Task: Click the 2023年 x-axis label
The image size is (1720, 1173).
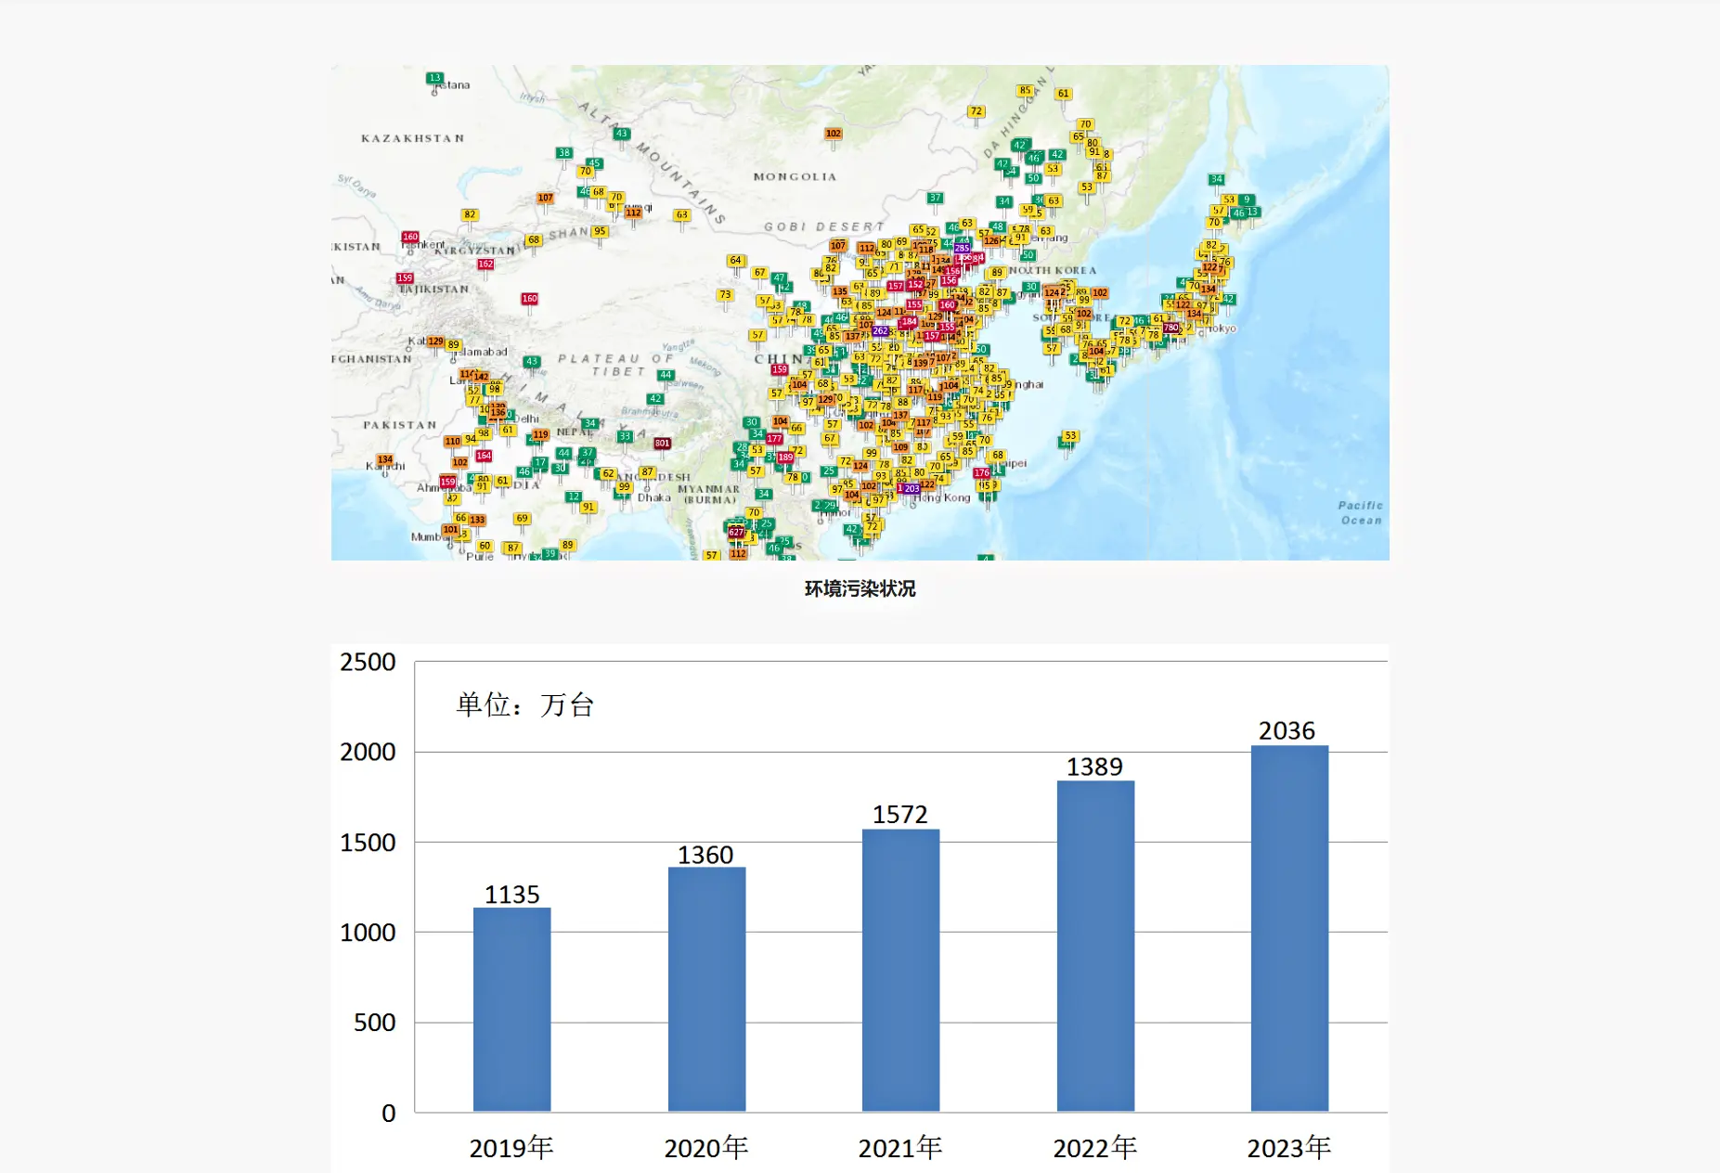Action: coord(1288,1149)
